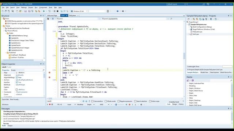Screen dimensions: 234x131
Task: Switch to the Welcome Page tab
Action: (x=52, y=15)
